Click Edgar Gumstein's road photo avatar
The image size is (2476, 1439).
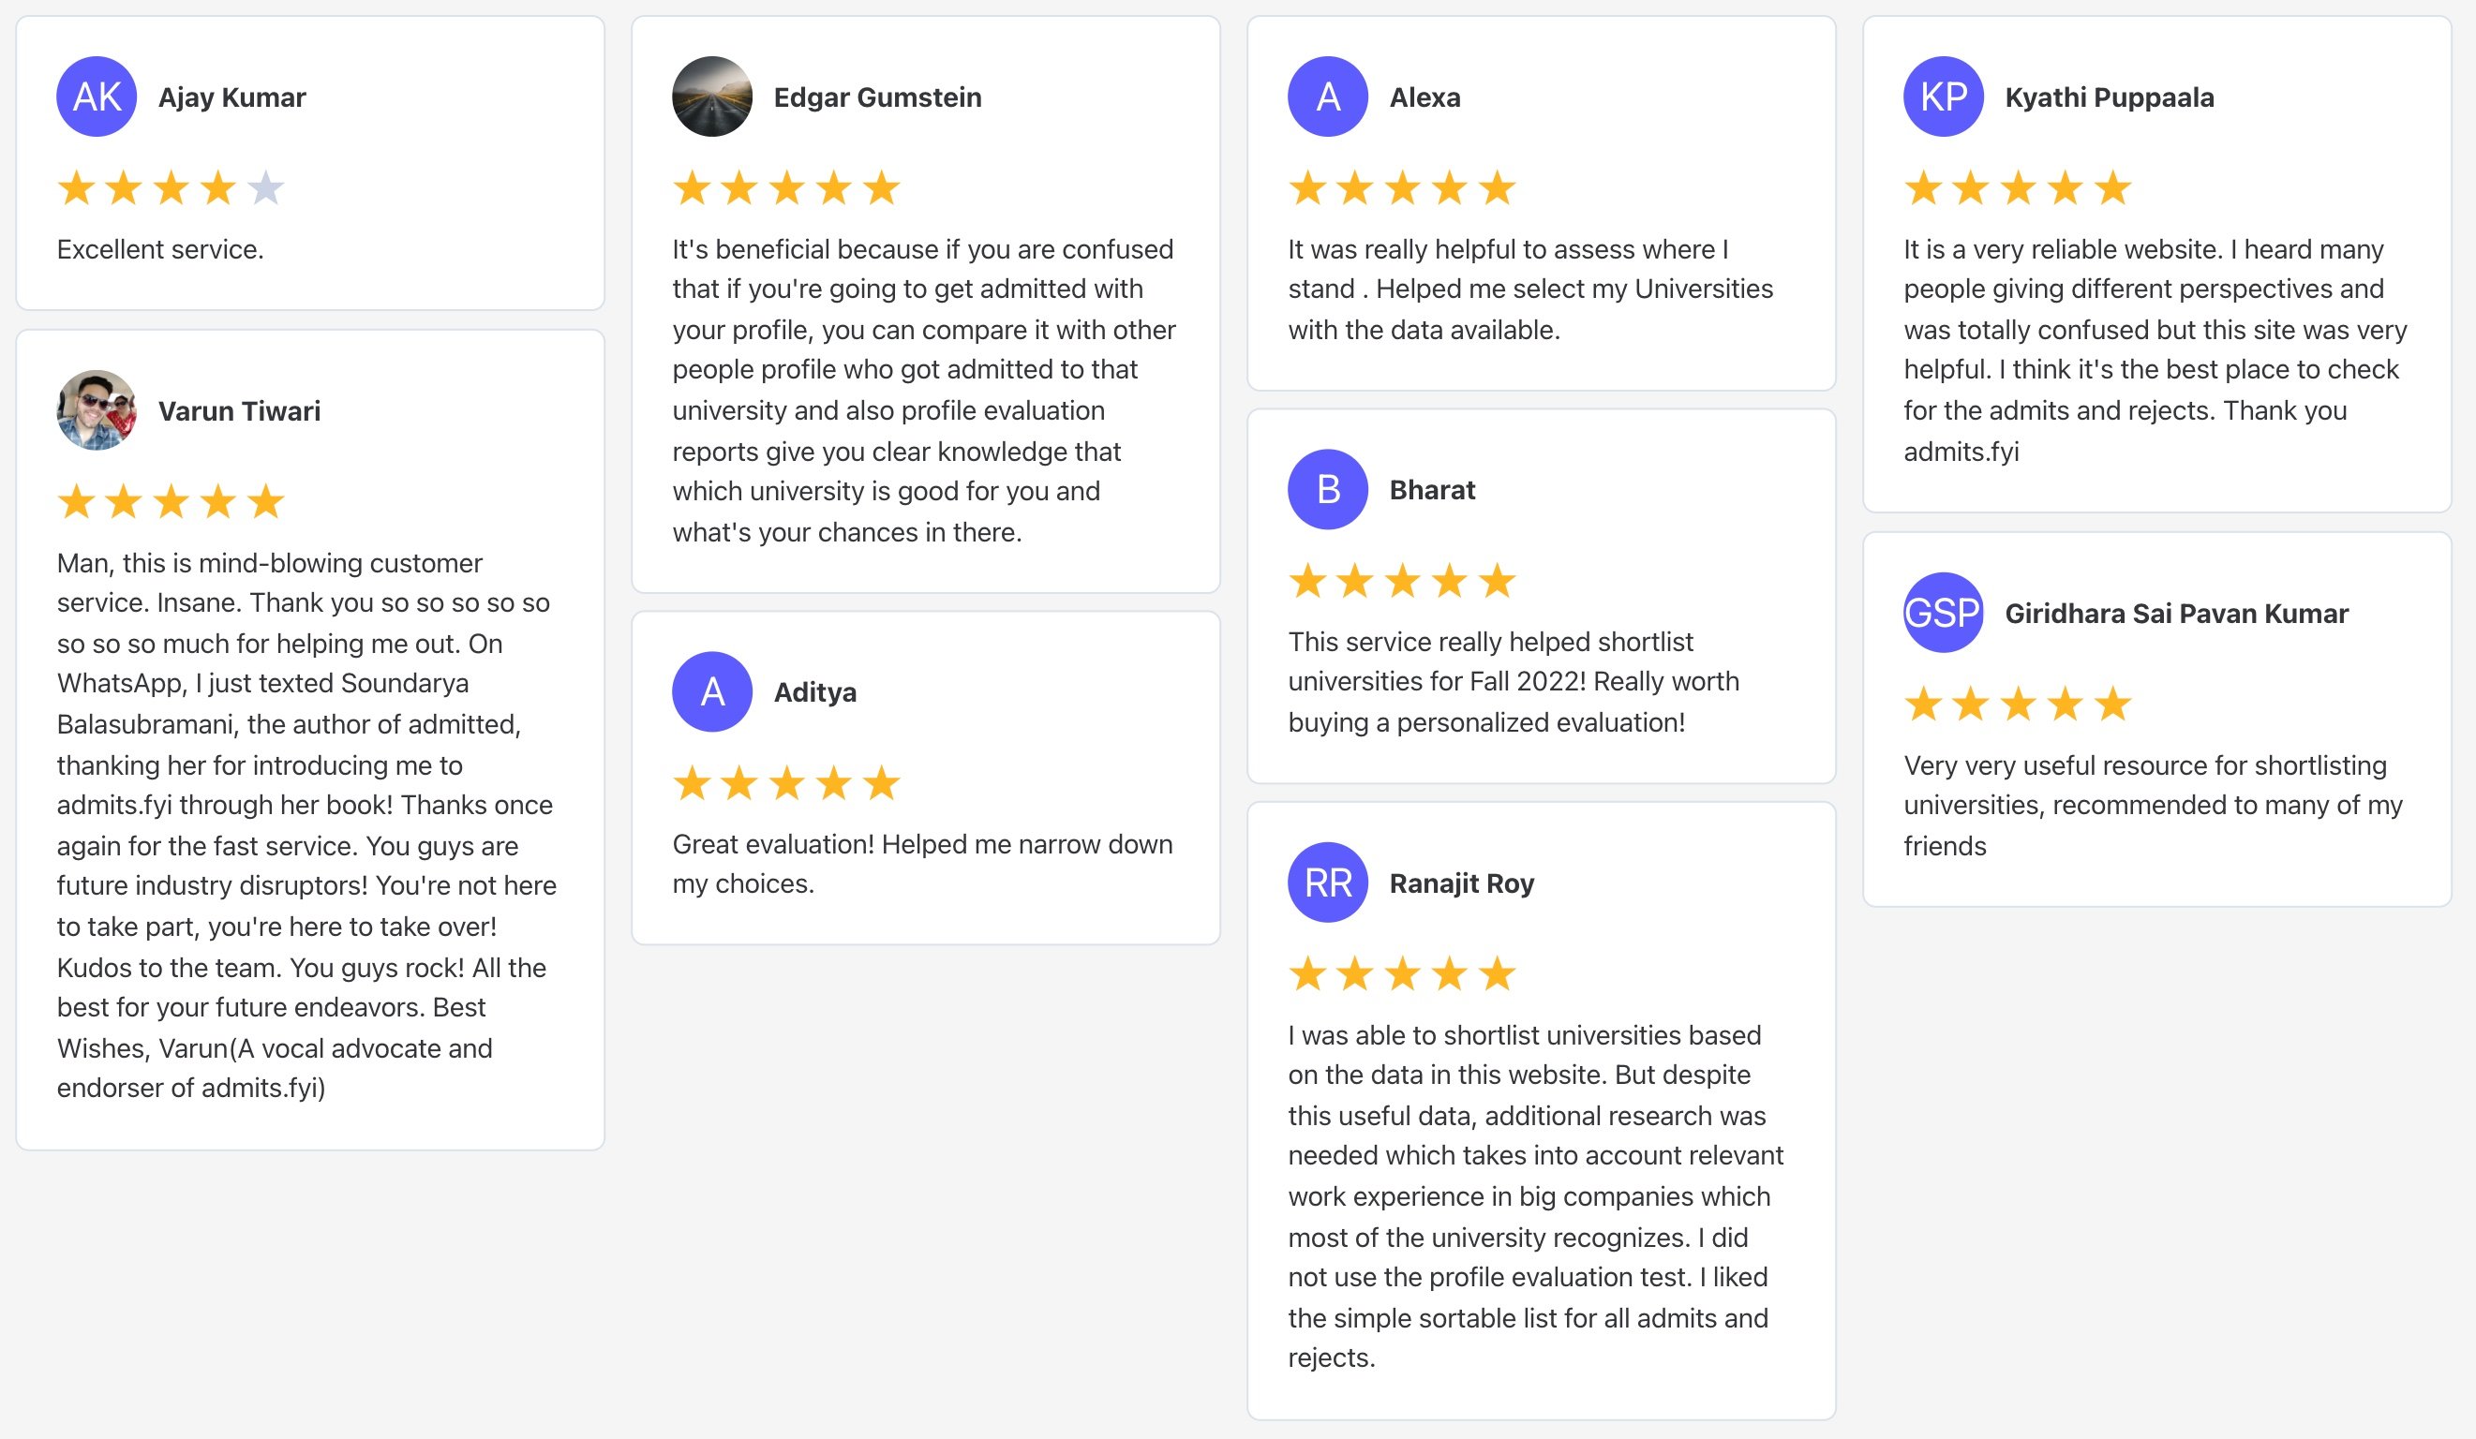(x=712, y=96)
